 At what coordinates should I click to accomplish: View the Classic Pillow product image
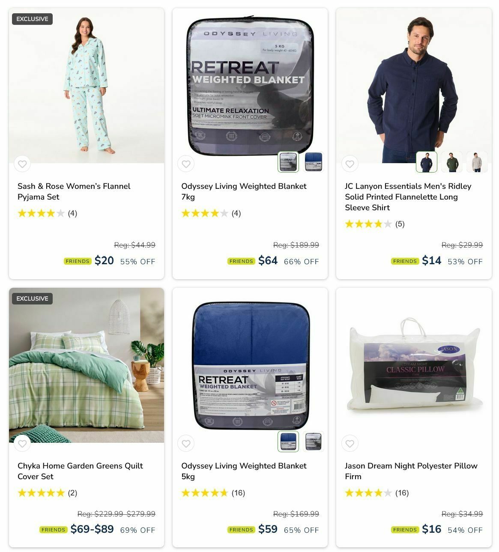(x=414, y=365)
